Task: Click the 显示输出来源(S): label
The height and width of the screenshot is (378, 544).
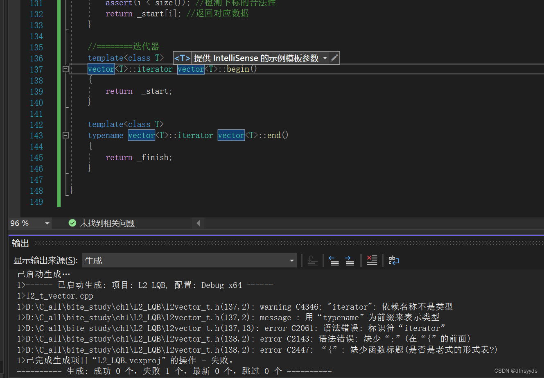Action: [x=46, y=260]
